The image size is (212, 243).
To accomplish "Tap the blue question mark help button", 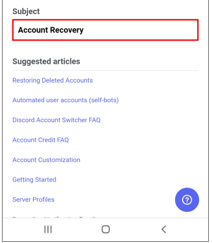I will [187, 200].
